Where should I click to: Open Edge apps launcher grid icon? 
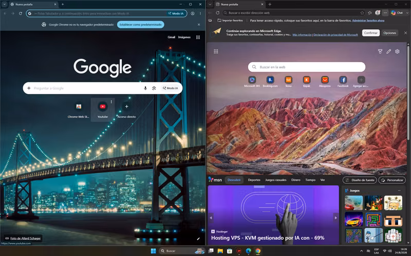[216, 52]
